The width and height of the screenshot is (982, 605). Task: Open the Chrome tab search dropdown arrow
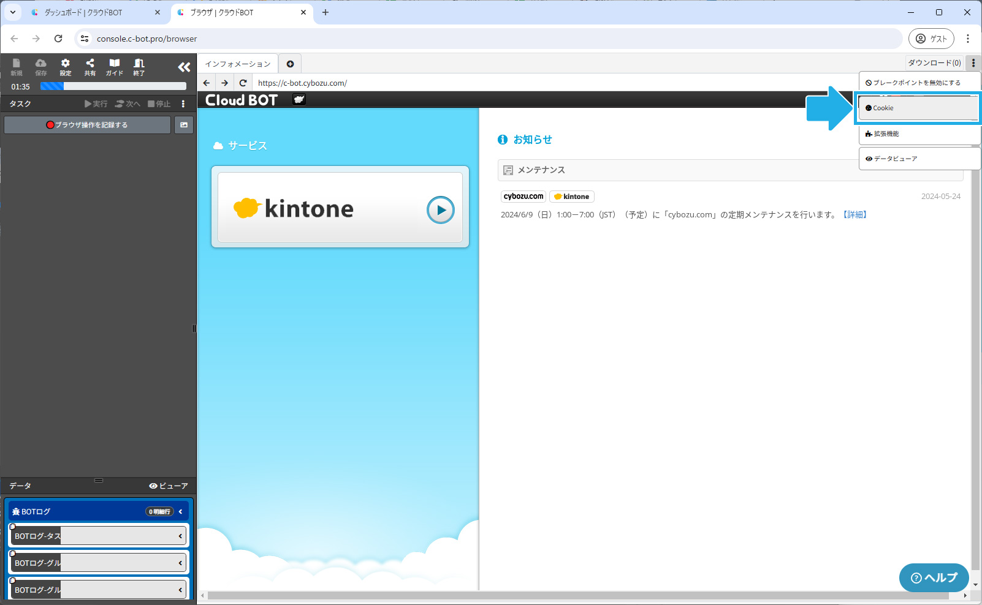pyautogui.click(x=13, y=12)
